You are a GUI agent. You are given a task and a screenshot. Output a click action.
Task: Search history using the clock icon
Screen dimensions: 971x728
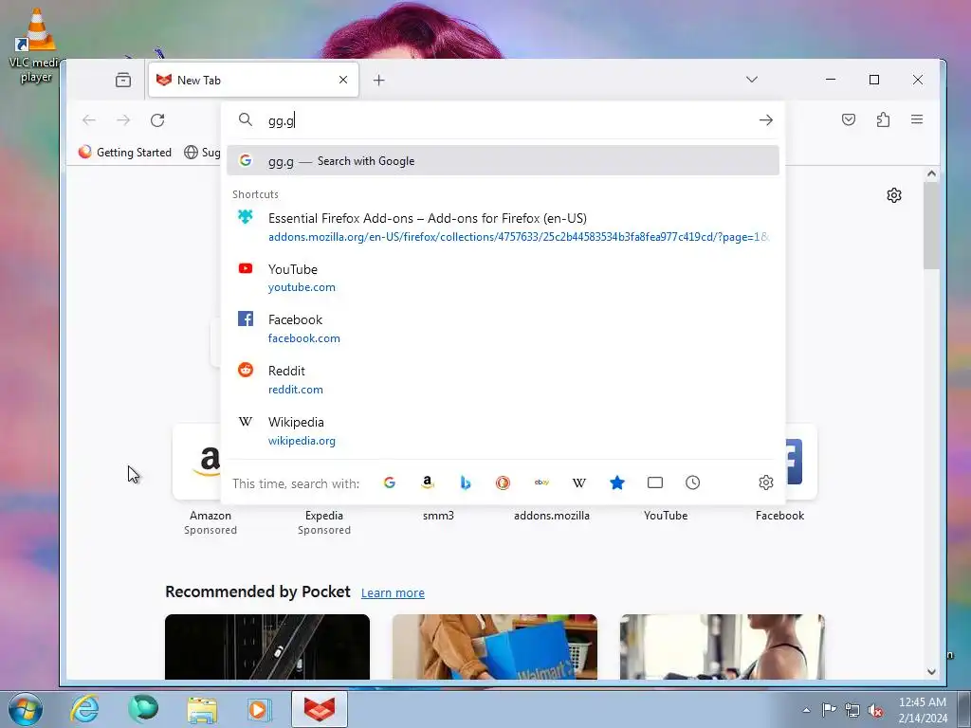693,482
